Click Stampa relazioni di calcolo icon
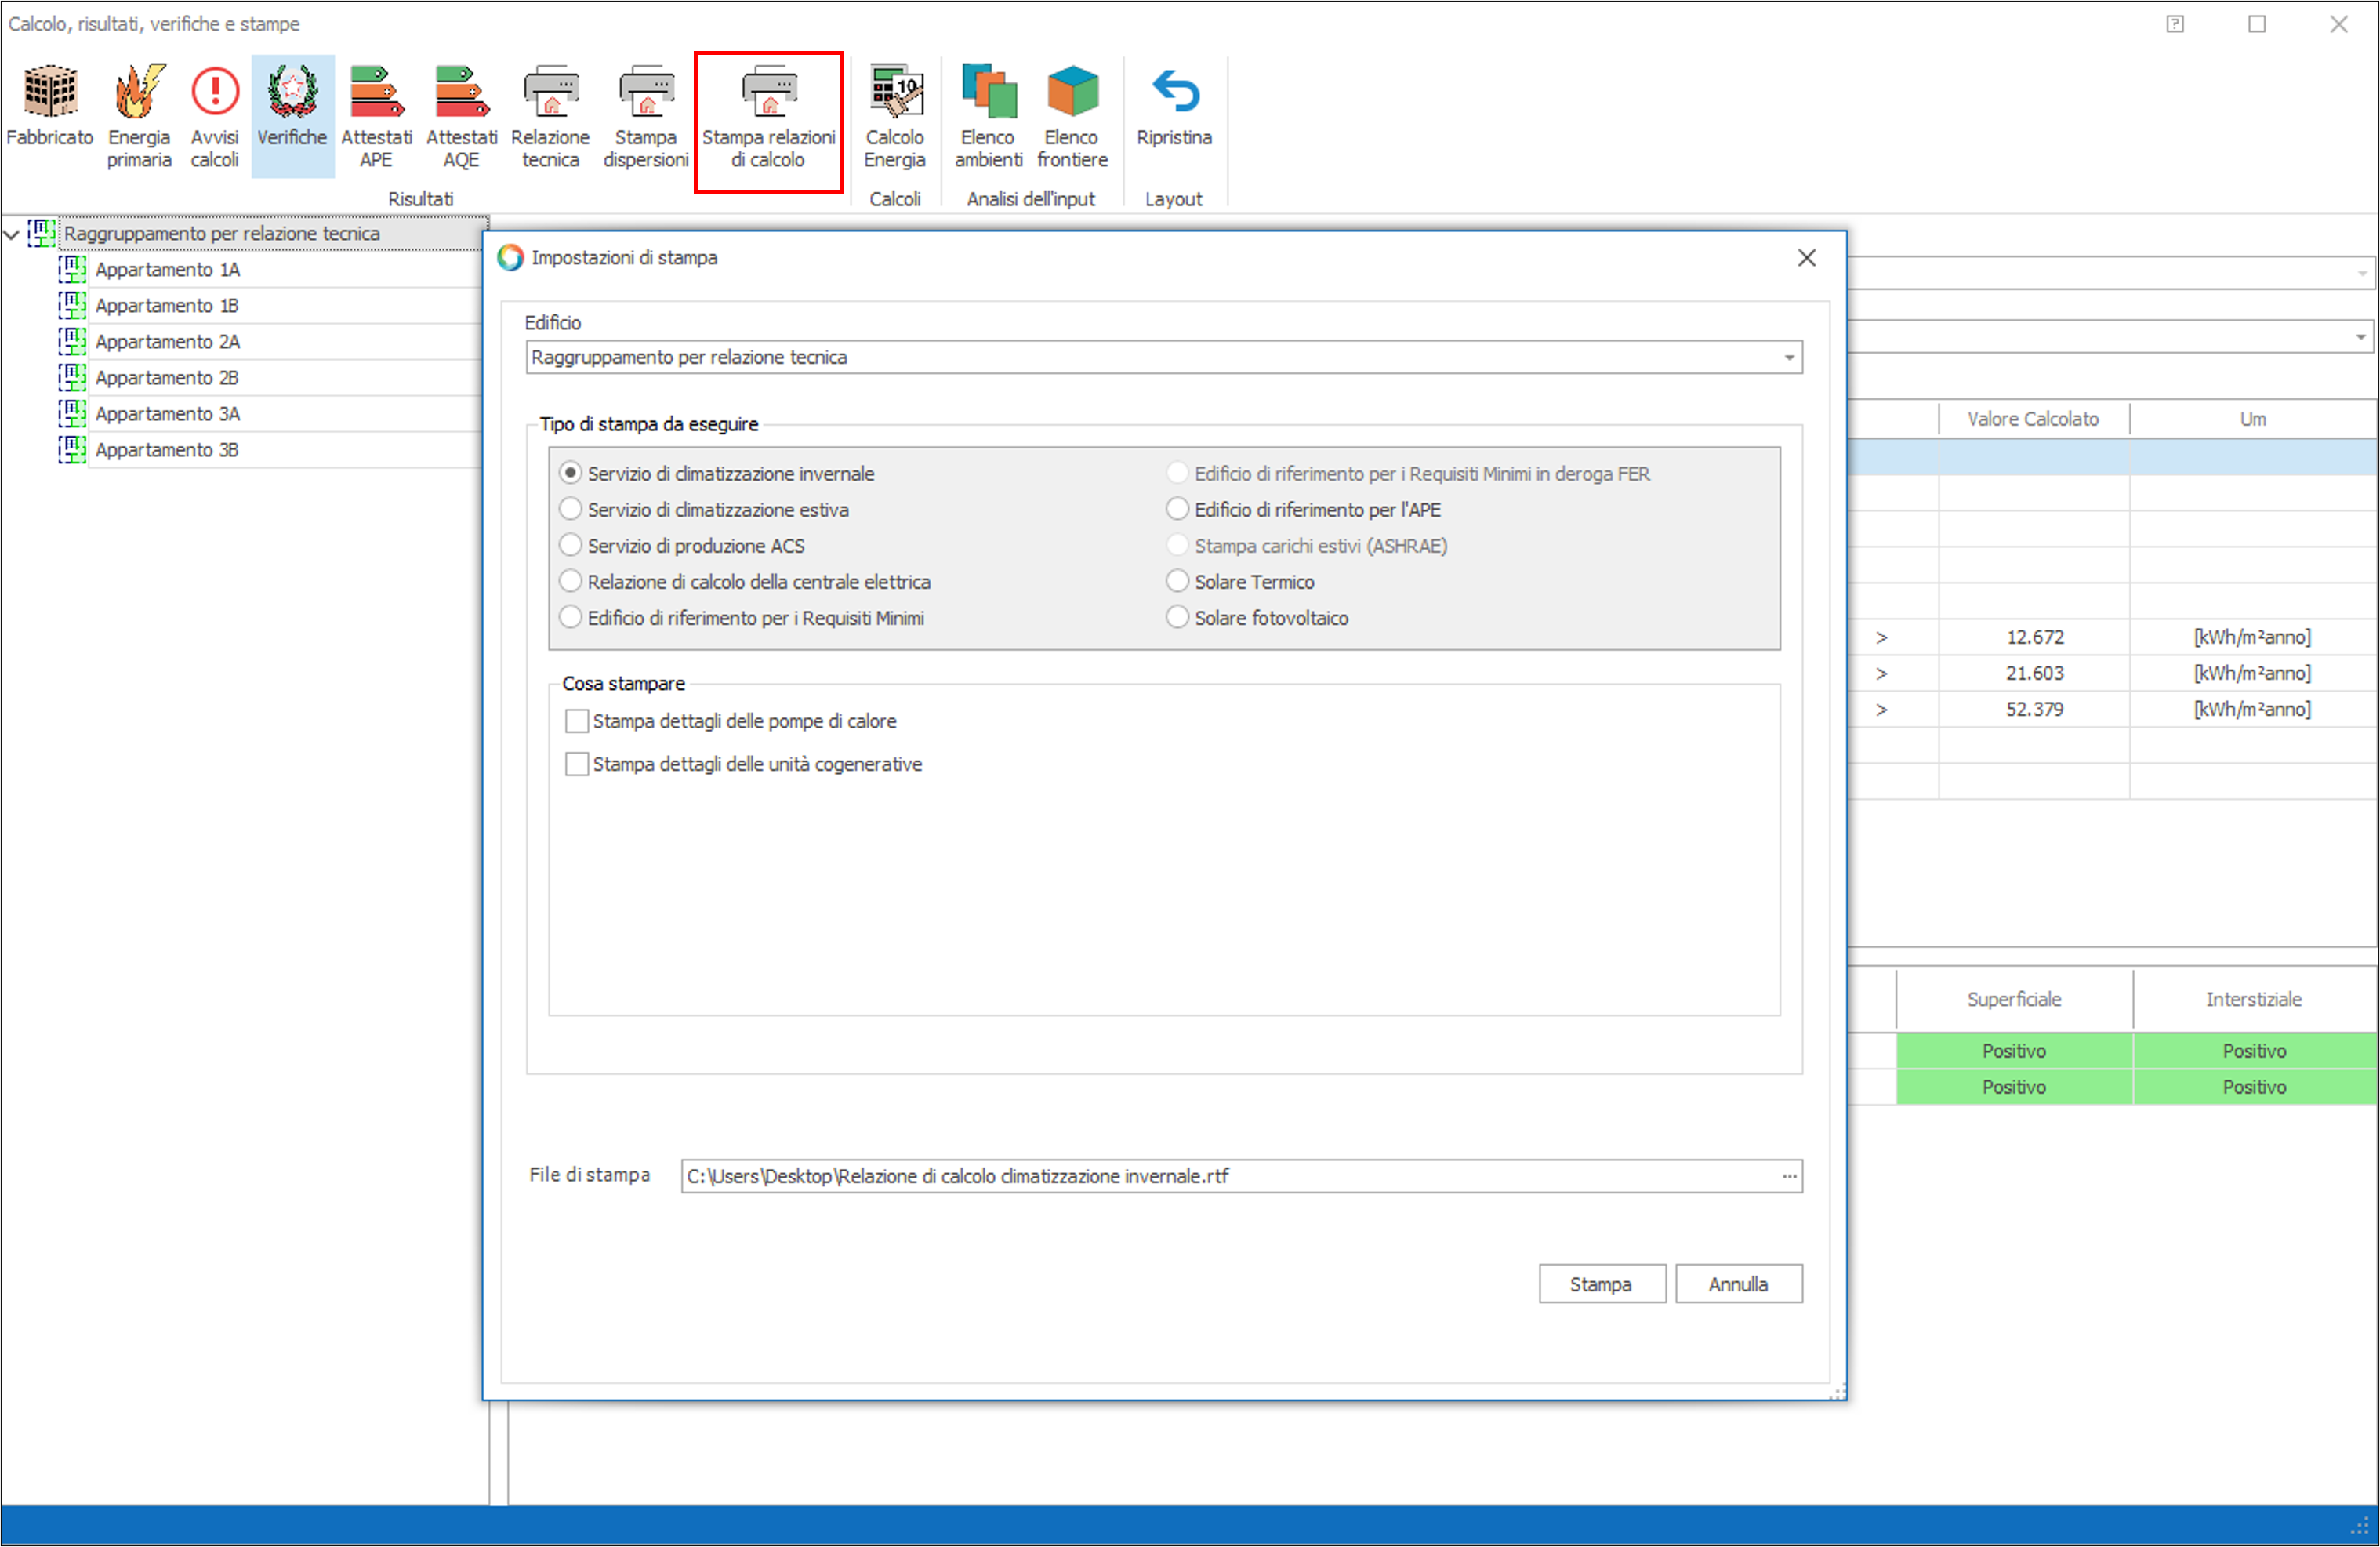 [x=768, y=117]
